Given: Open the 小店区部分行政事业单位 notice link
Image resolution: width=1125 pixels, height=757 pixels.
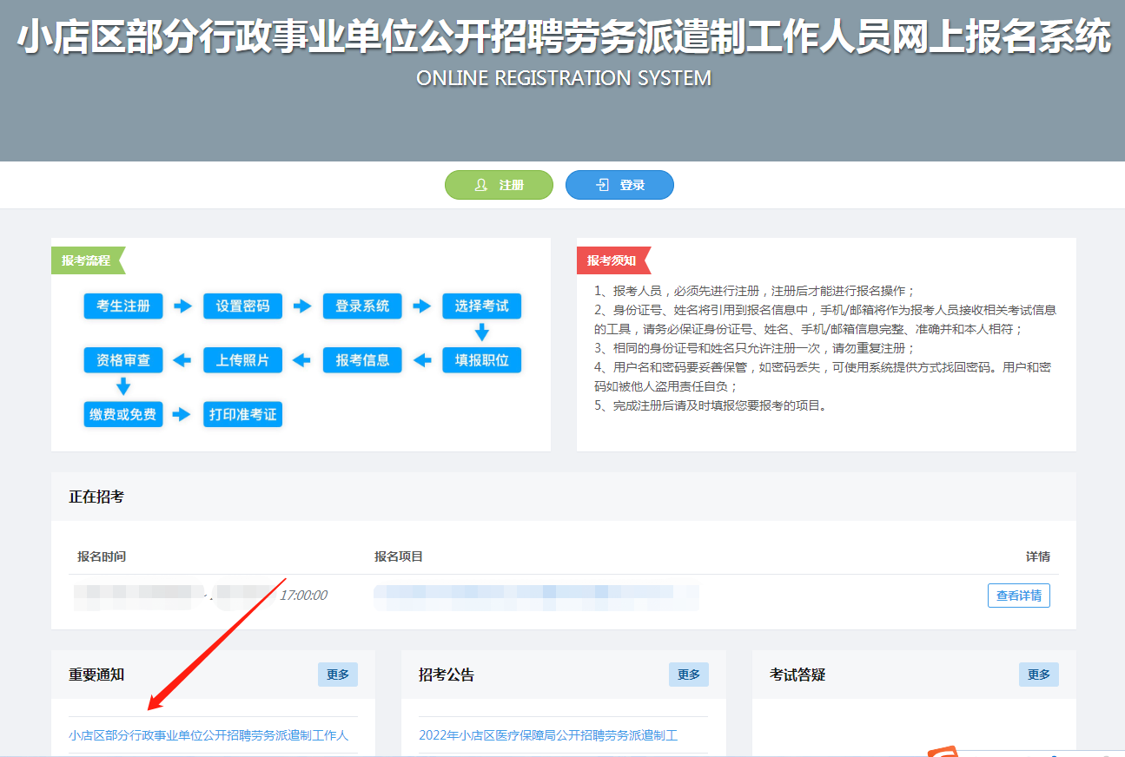Looking at the screenshot, I should 208,735.
